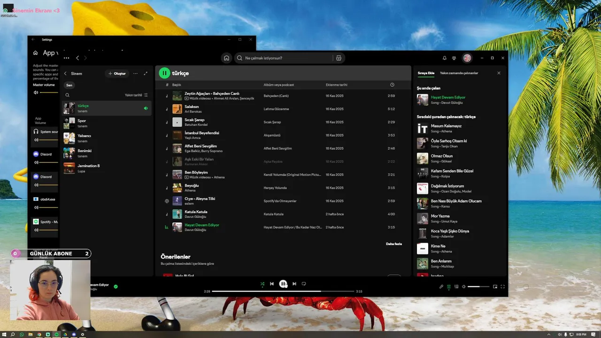Go back in the Settings window
The width and height of the screenshot is (601, 338).
click(x=33, y=40)
